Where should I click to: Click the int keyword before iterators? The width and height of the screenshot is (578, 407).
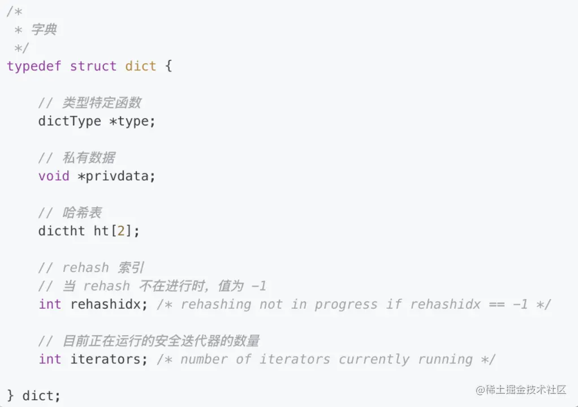[50, 359]
